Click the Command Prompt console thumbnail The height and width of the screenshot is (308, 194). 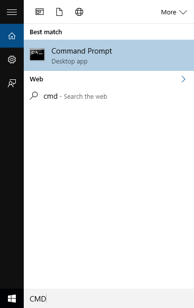37,54
